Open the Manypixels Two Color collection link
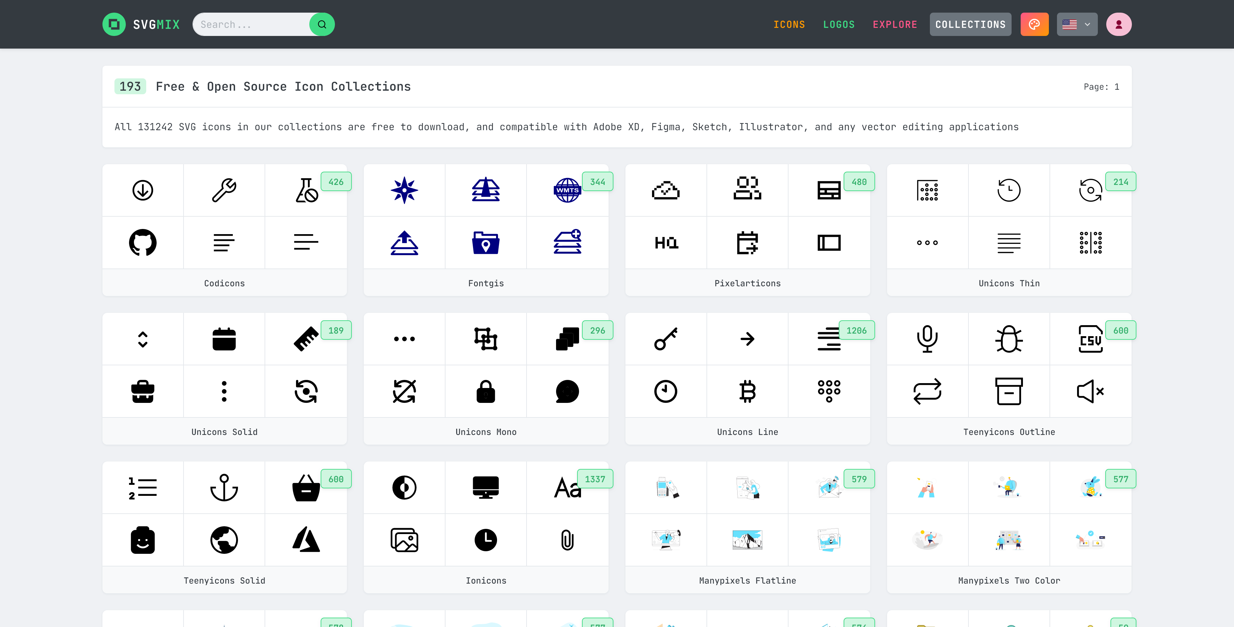 coord(1009,581)
